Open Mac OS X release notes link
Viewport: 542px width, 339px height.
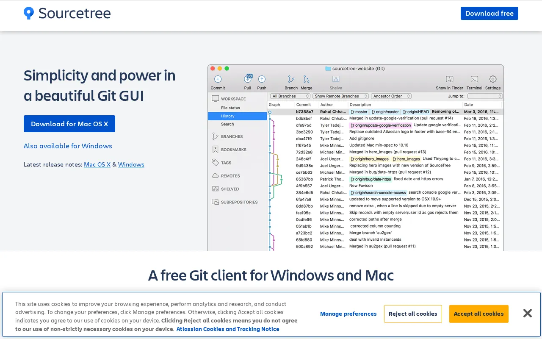click(x=97, y=164)
